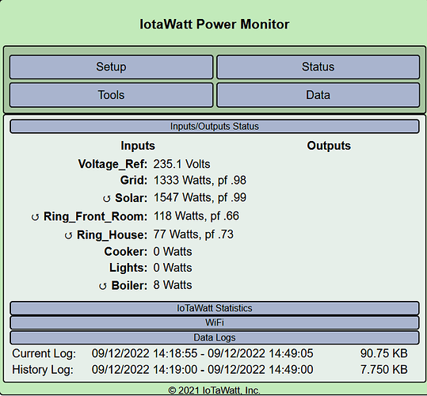Click the 2021 IoTaWatt, Inc. copyright footer
This screenshot has width=427, height=396.
click(x=215, y=390)
